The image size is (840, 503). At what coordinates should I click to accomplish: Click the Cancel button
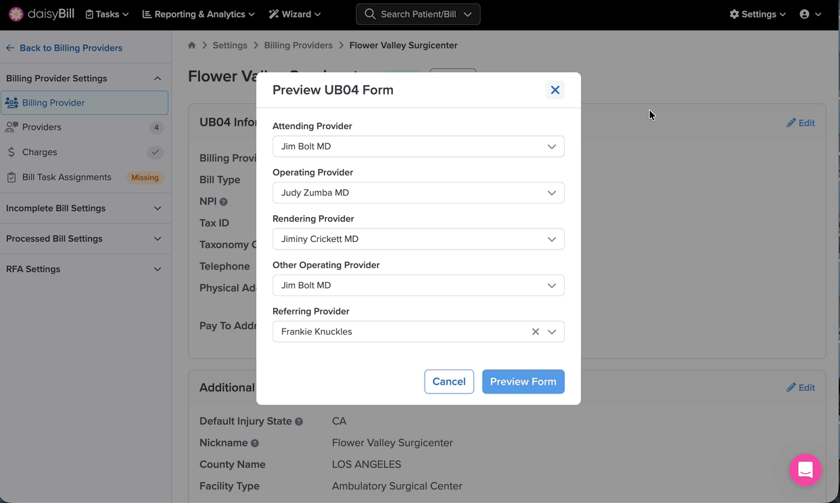pos(448,381)
